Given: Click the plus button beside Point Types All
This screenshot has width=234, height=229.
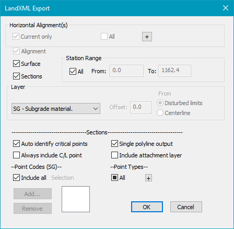Looking at the screenshot, I should pos(148,178).
